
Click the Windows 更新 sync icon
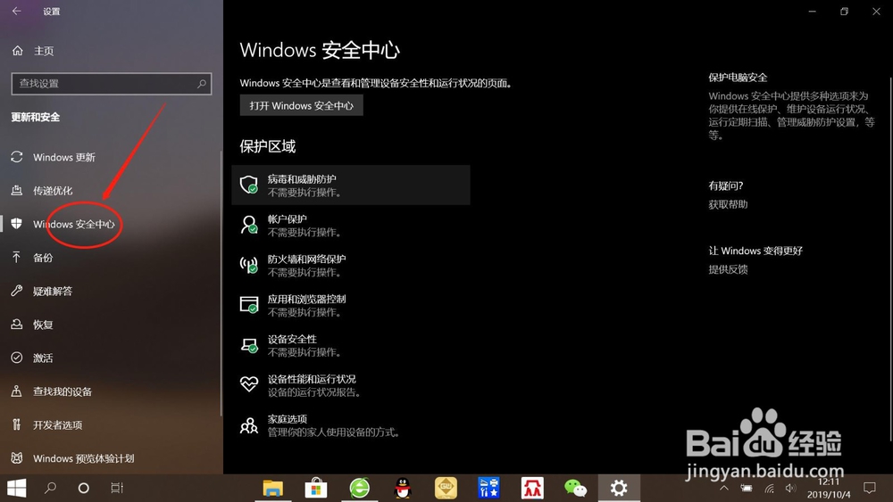click(17, 157)
